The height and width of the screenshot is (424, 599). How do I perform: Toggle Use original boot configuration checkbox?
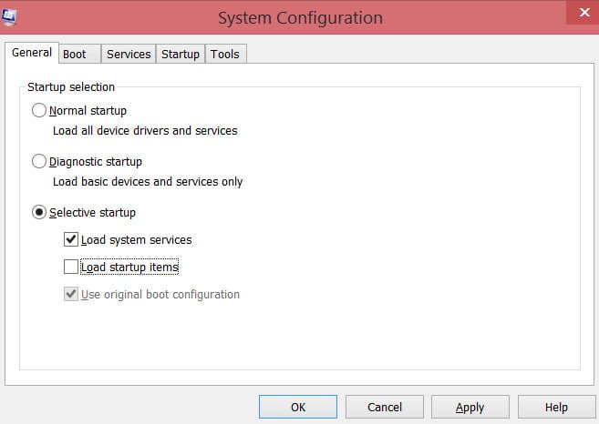tap(71, 294)
